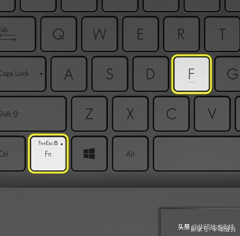
Task: Click the Ctrl key
Action: (x=12, y=153)
